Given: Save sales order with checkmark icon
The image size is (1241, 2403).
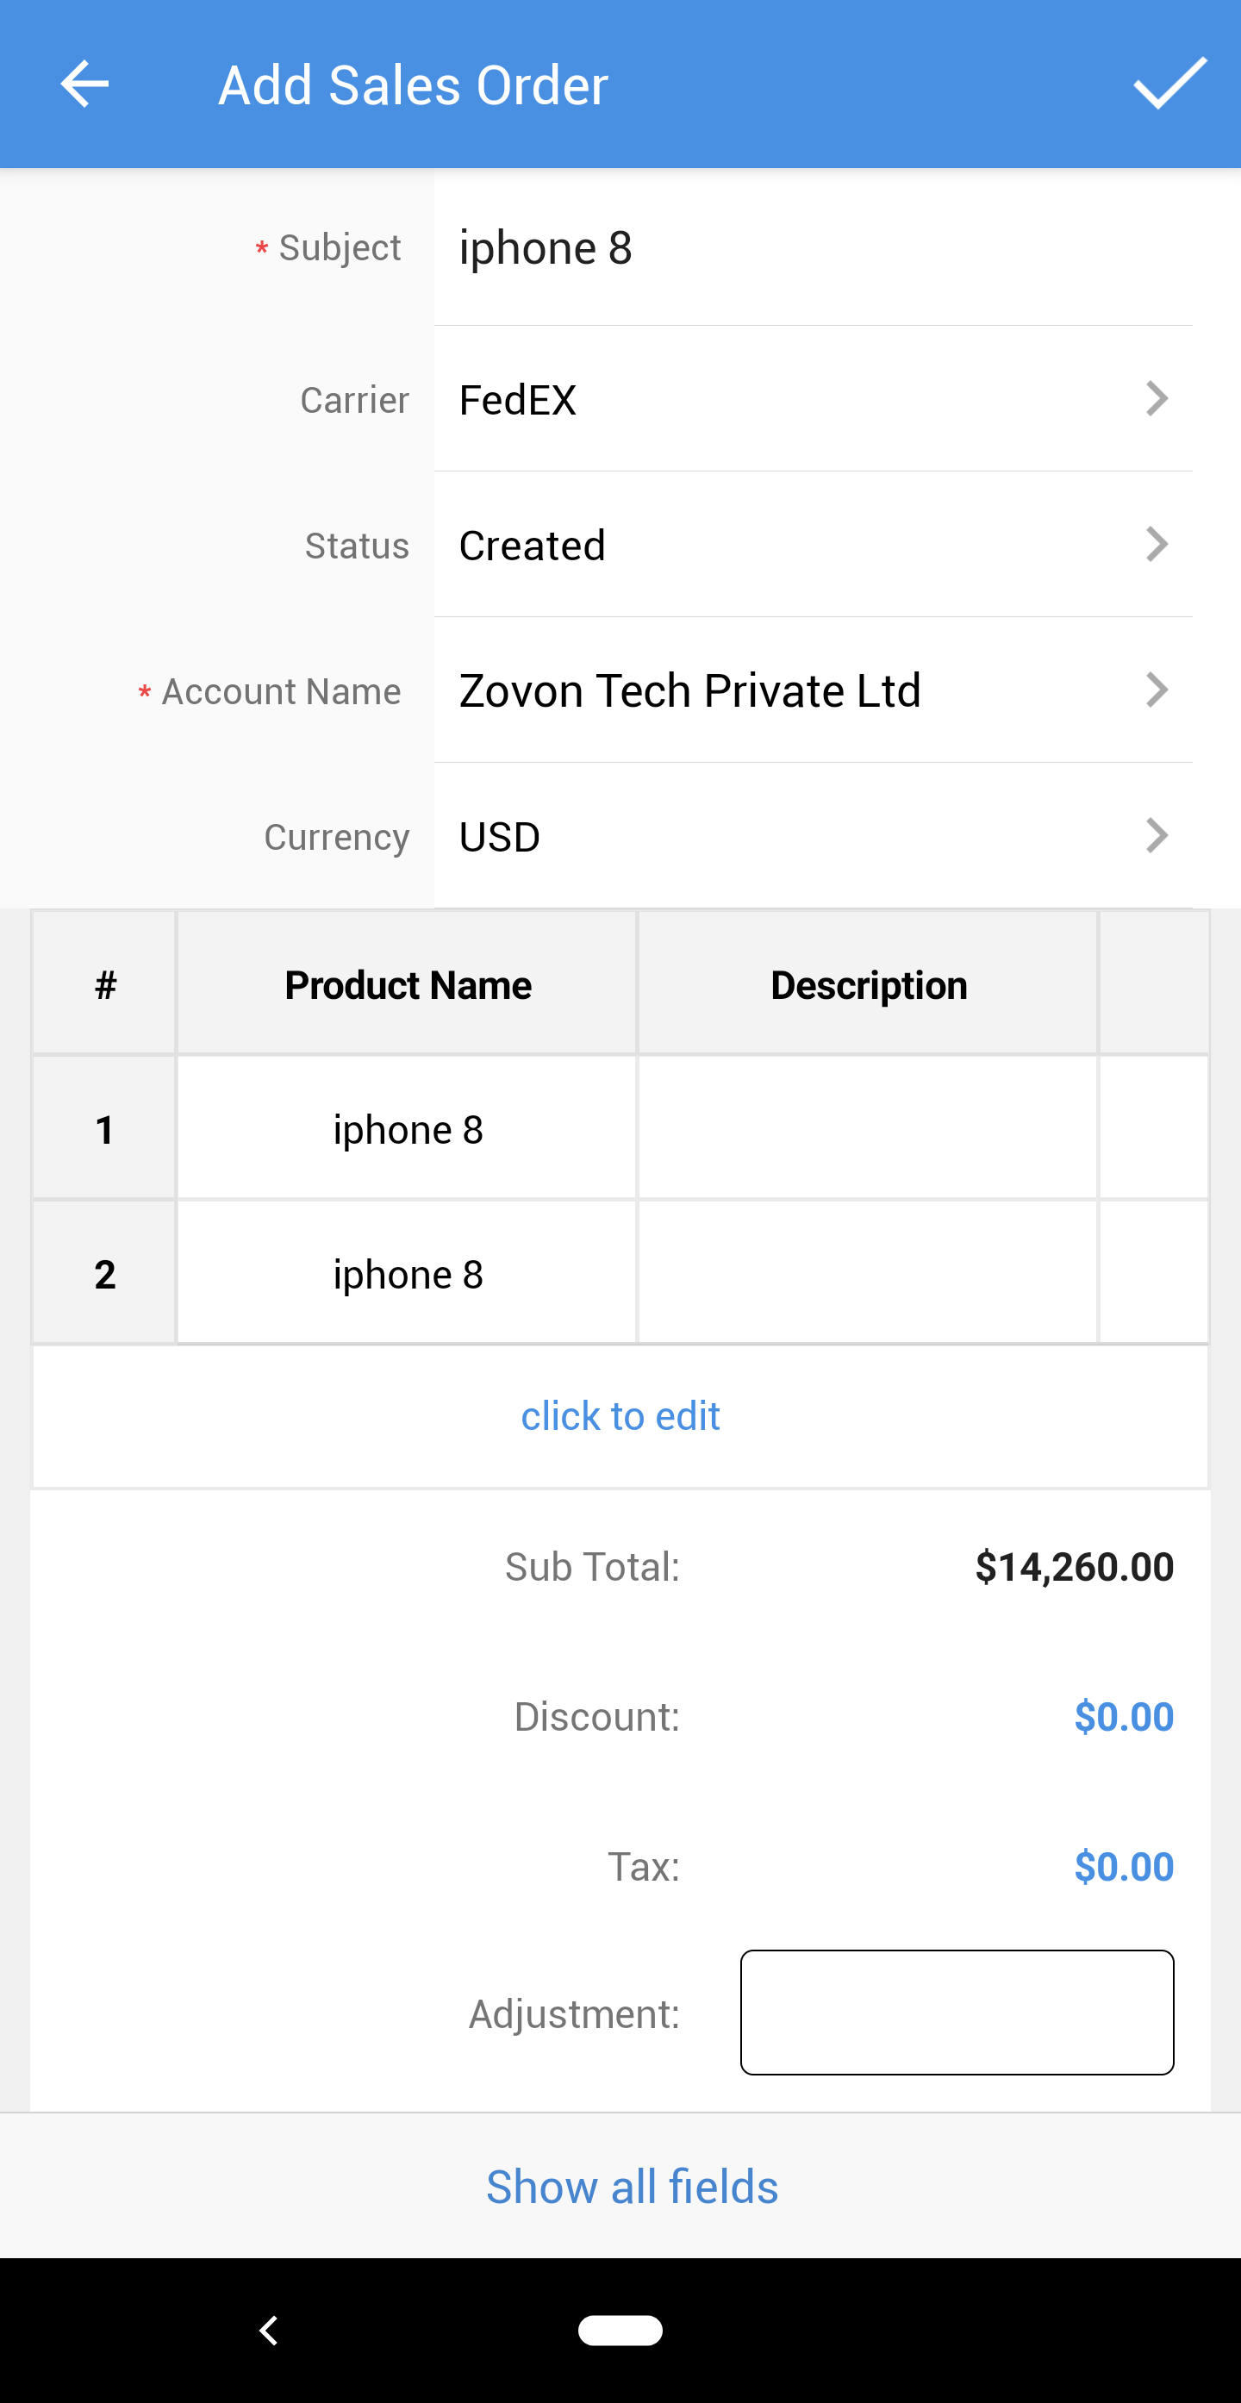Looking at the screenshot, I should (x=1169, y=84).
